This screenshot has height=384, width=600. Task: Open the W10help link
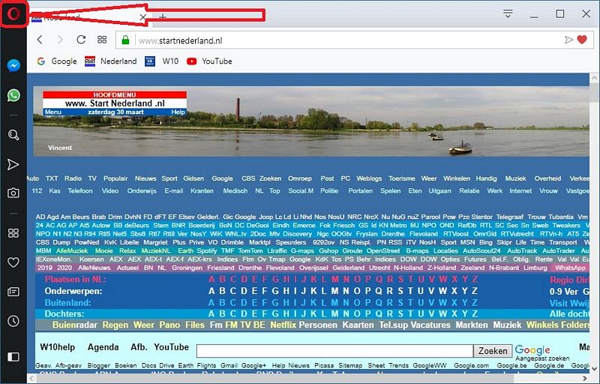click(58, 347)
